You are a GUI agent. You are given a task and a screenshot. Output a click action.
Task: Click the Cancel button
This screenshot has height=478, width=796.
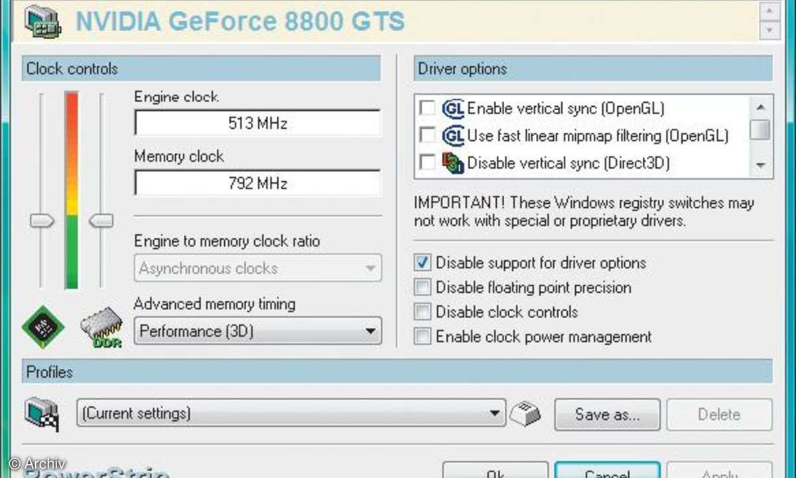coord(607,470)
